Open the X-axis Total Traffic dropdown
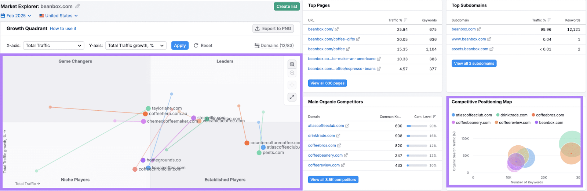Image resolution: width=587 pixels, height=191 pixels. pyautogui.click(x=54, y=46)
